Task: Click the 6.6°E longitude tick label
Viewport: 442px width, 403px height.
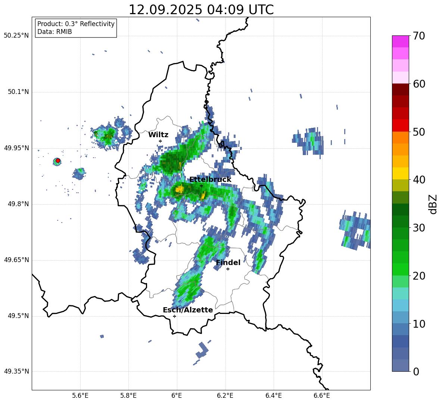Action: tap(322, 396)
